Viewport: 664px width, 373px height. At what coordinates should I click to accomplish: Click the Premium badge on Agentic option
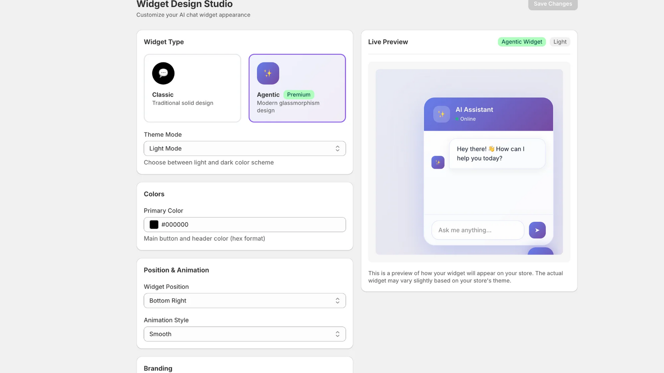click(298, 94)
